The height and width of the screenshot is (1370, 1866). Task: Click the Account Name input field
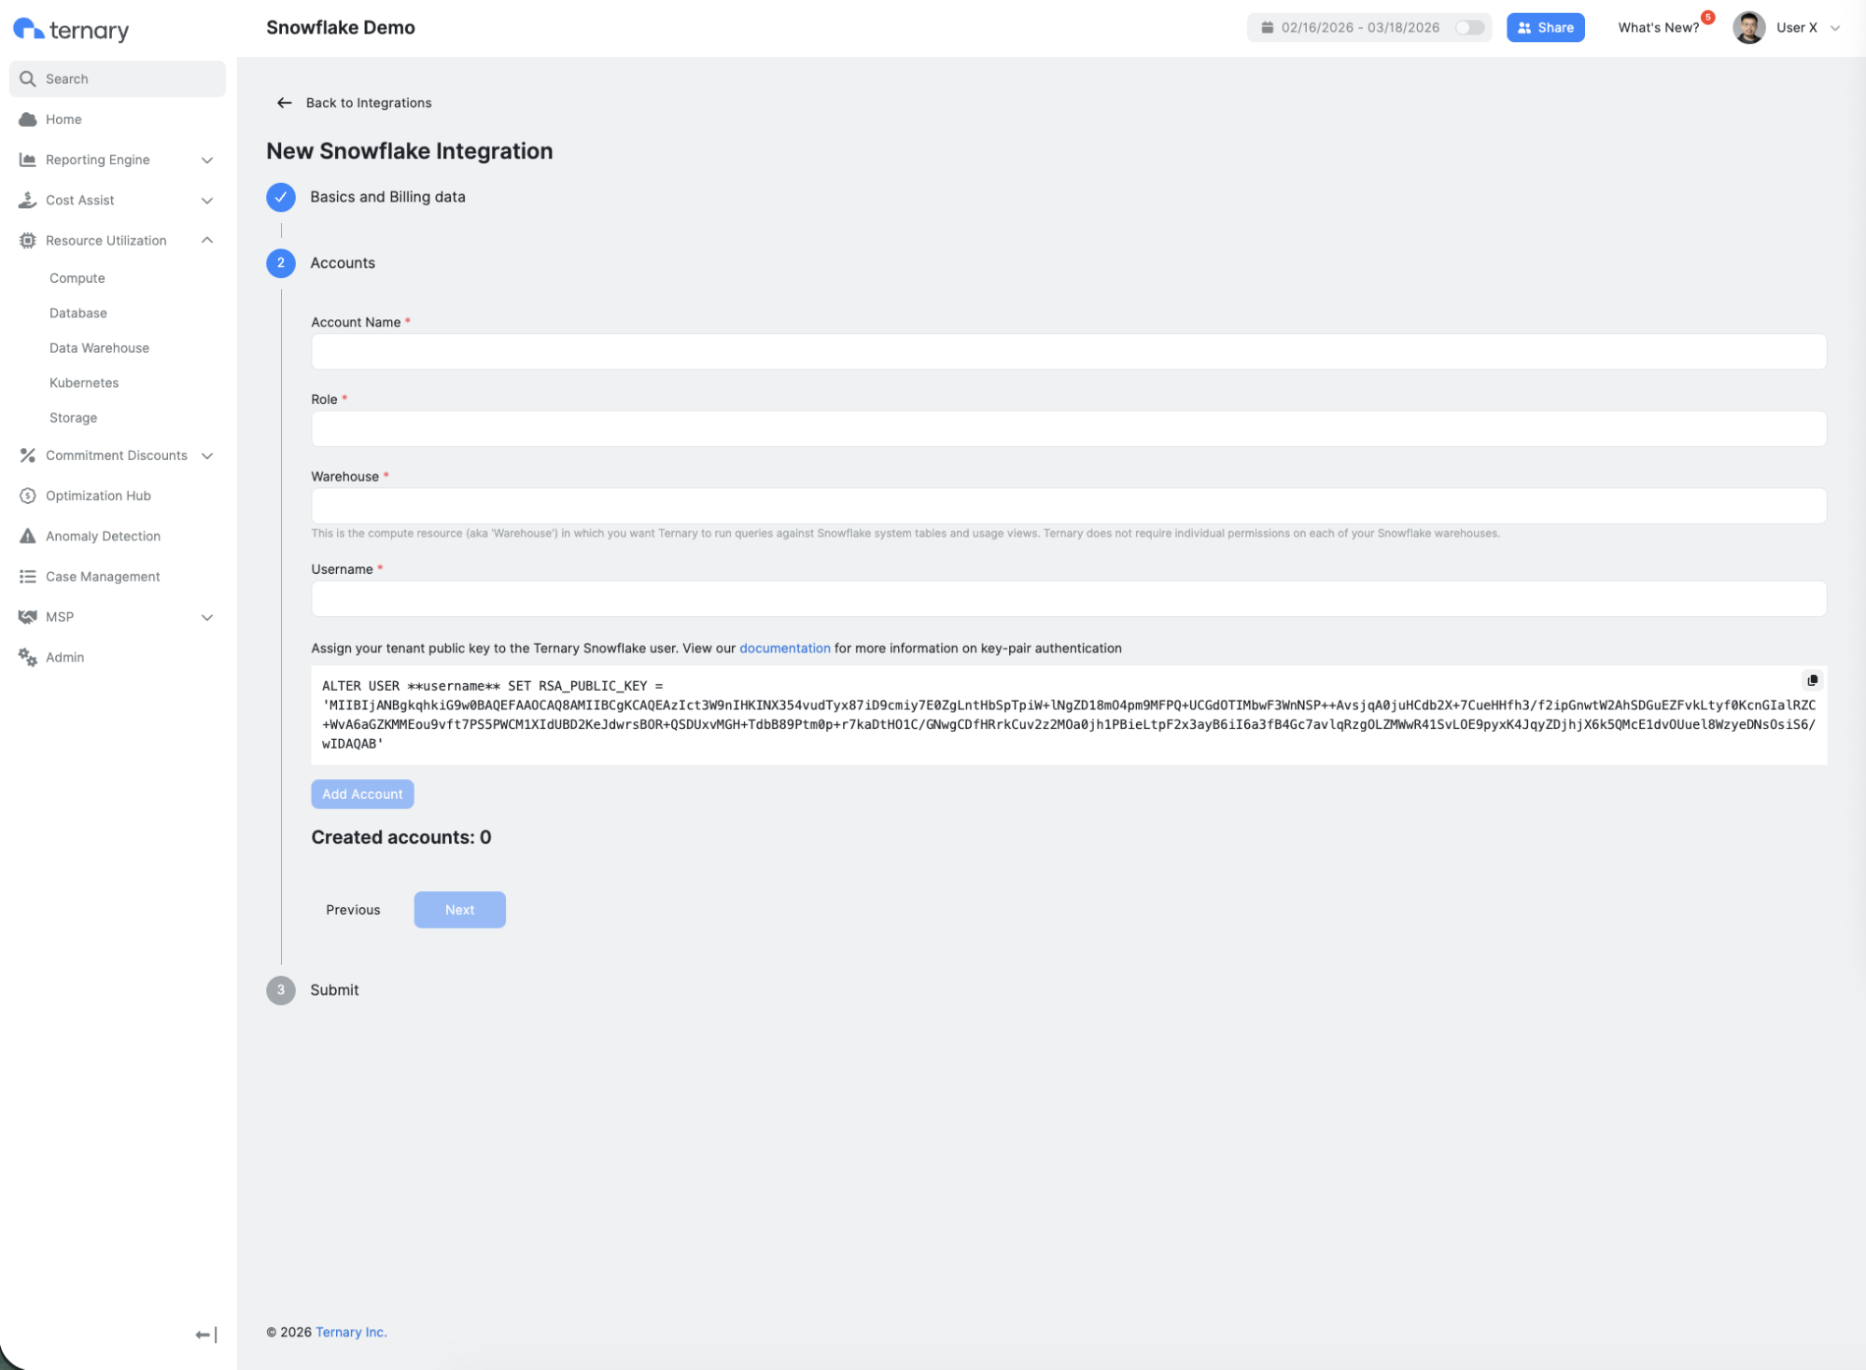[x=1068, y=352]
